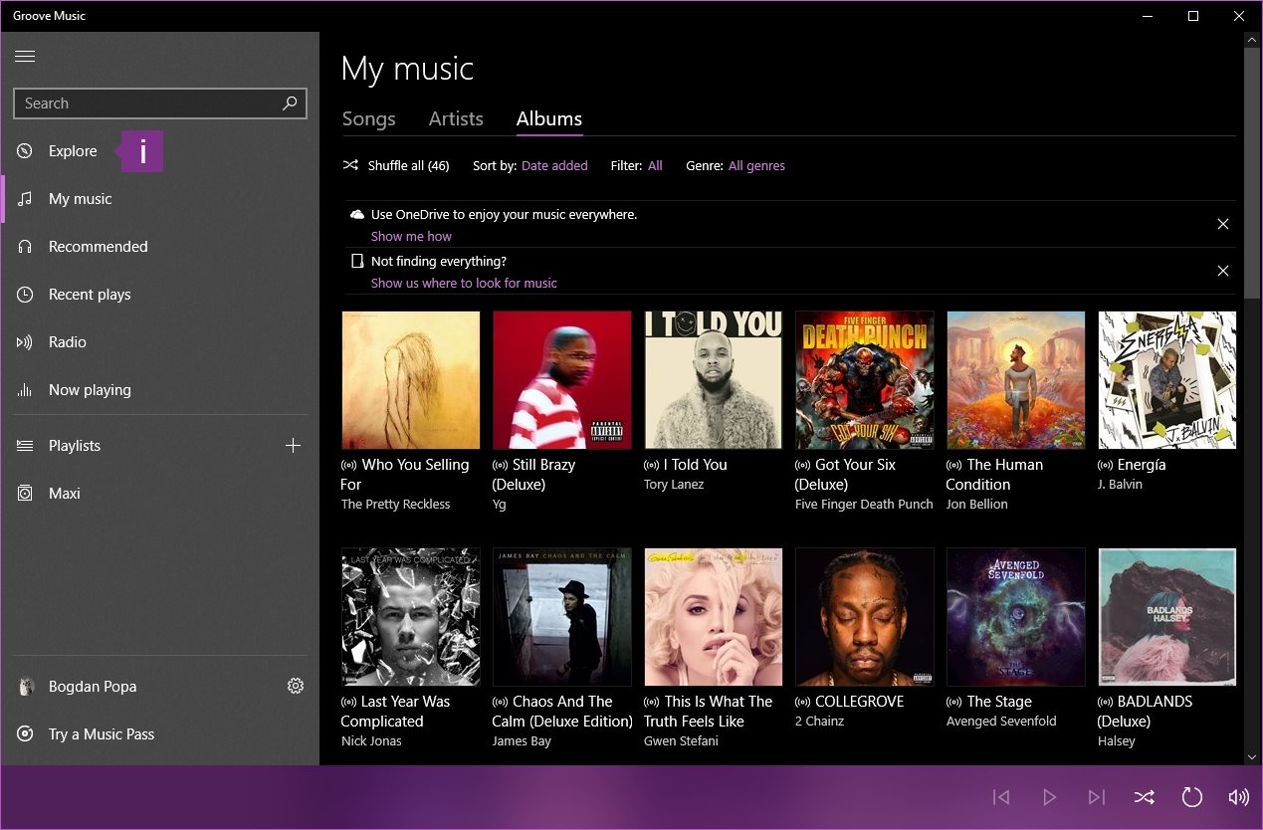Open the Got Your Six album cover
The height and width of the screenshot is (830, 1263).
point(864,380)
